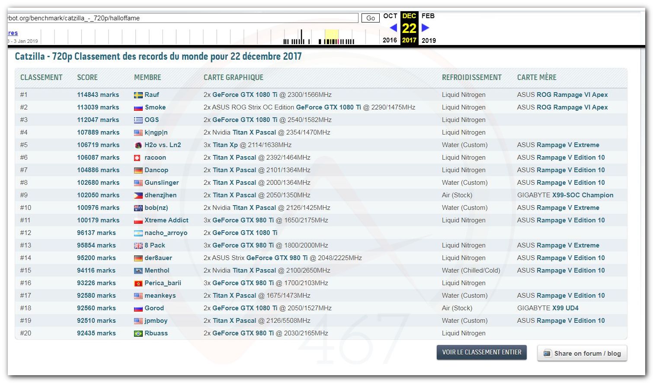Go to next Wayback capture with right arrow
This screenshot has width=653, height=383.
click(426, 28)
